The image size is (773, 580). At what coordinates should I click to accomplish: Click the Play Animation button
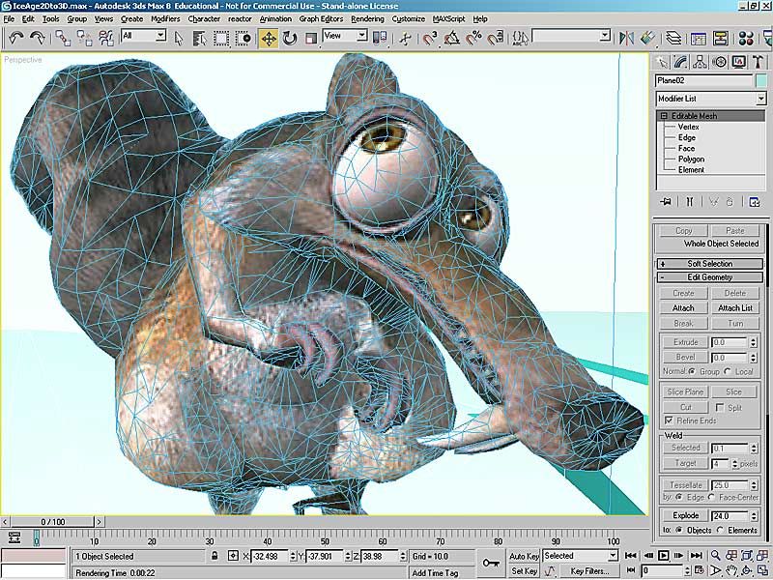(664, 555)
